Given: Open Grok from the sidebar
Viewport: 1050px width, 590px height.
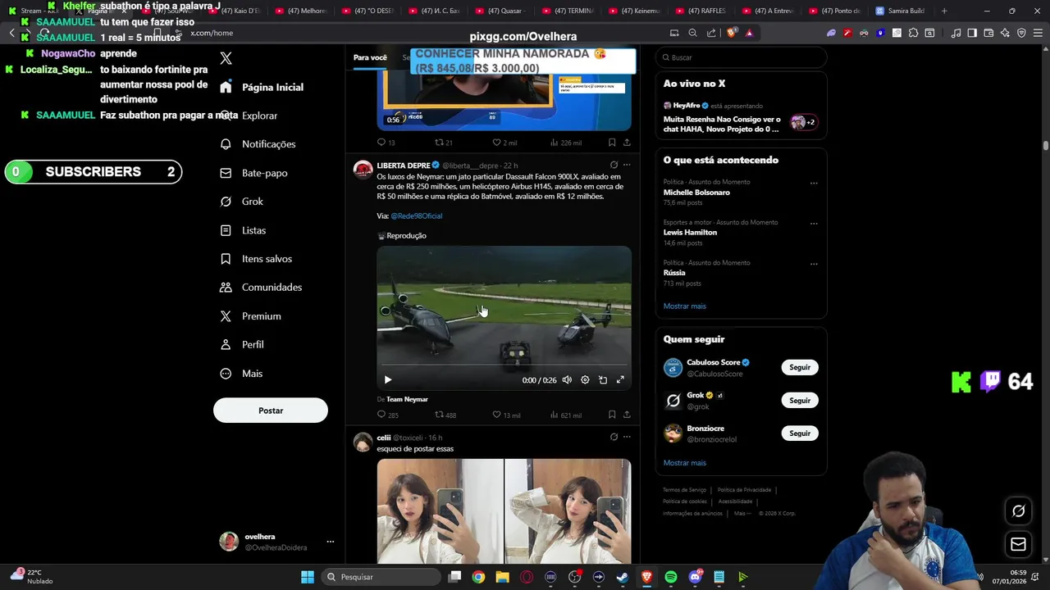Looking at the screenshot, I should 242,202.
